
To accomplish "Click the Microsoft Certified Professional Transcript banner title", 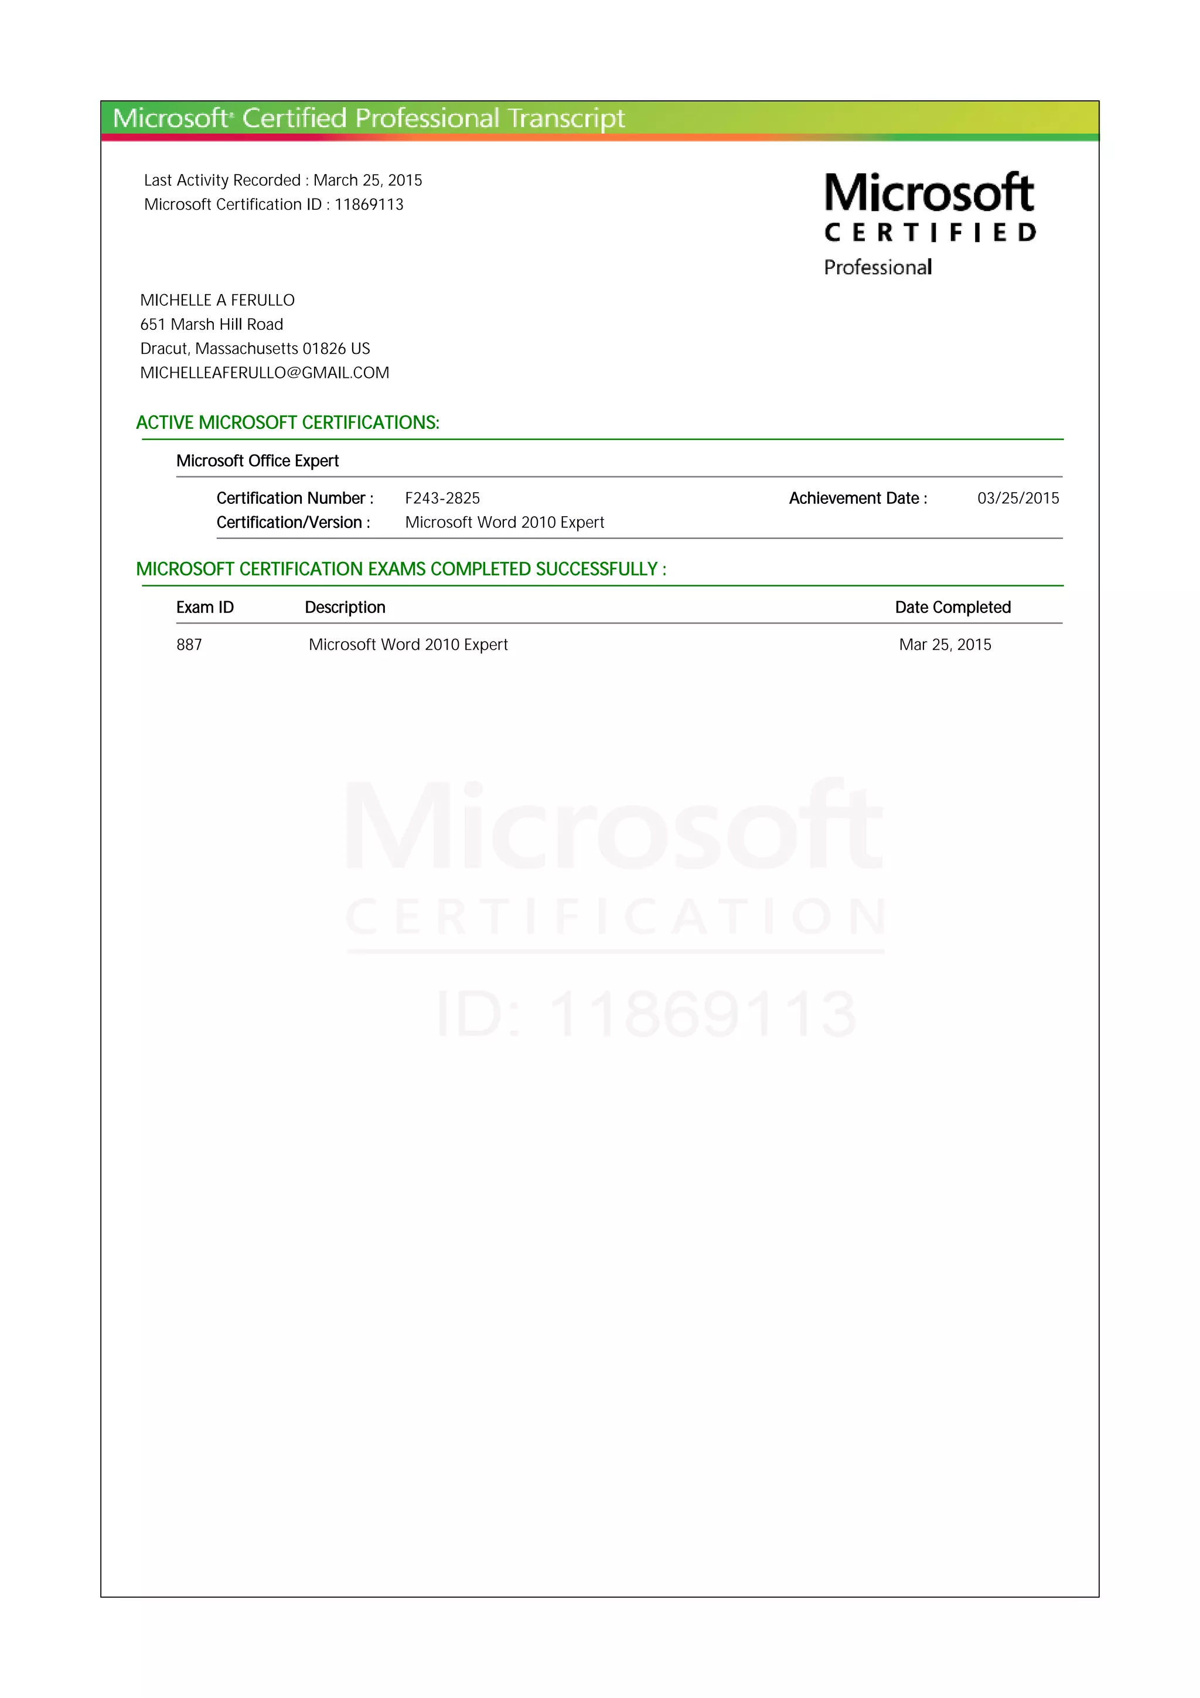I will point(368,118).
